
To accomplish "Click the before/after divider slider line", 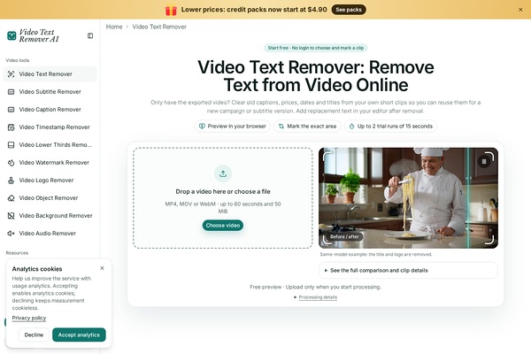I will 469,198.
